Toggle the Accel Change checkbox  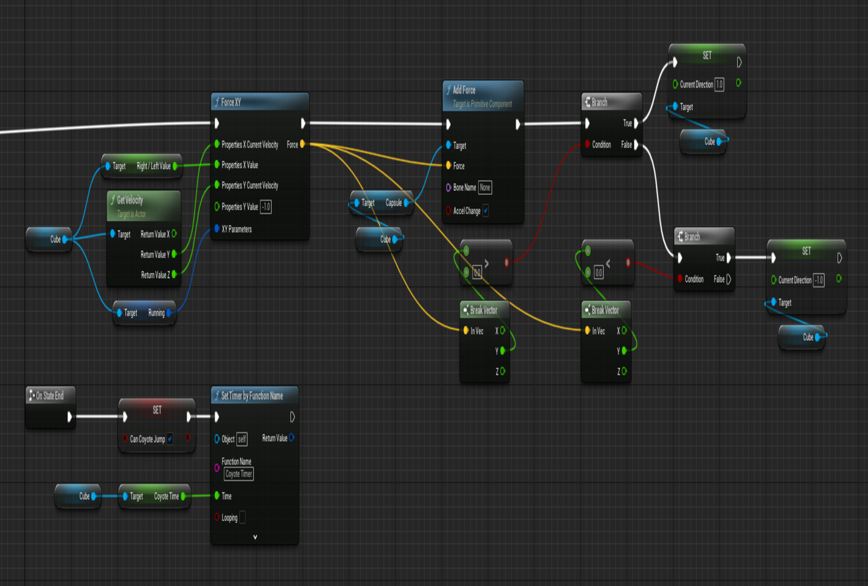[486, 211]
